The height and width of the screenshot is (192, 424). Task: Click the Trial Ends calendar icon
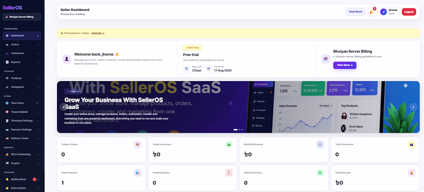[x=209, y=69]
